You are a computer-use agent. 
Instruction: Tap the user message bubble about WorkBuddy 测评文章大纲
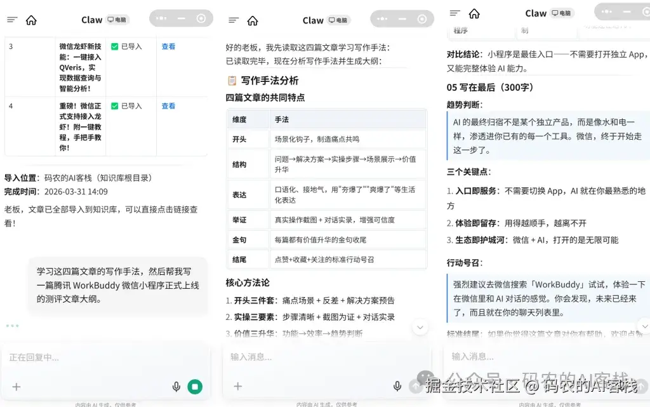[118, 285]
